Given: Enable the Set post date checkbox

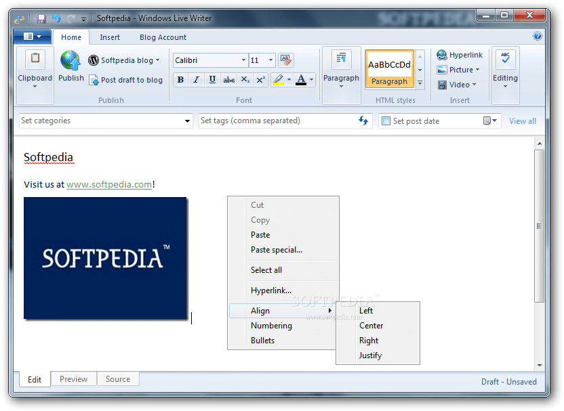Looking at the screenshot, I should point(386,121).
